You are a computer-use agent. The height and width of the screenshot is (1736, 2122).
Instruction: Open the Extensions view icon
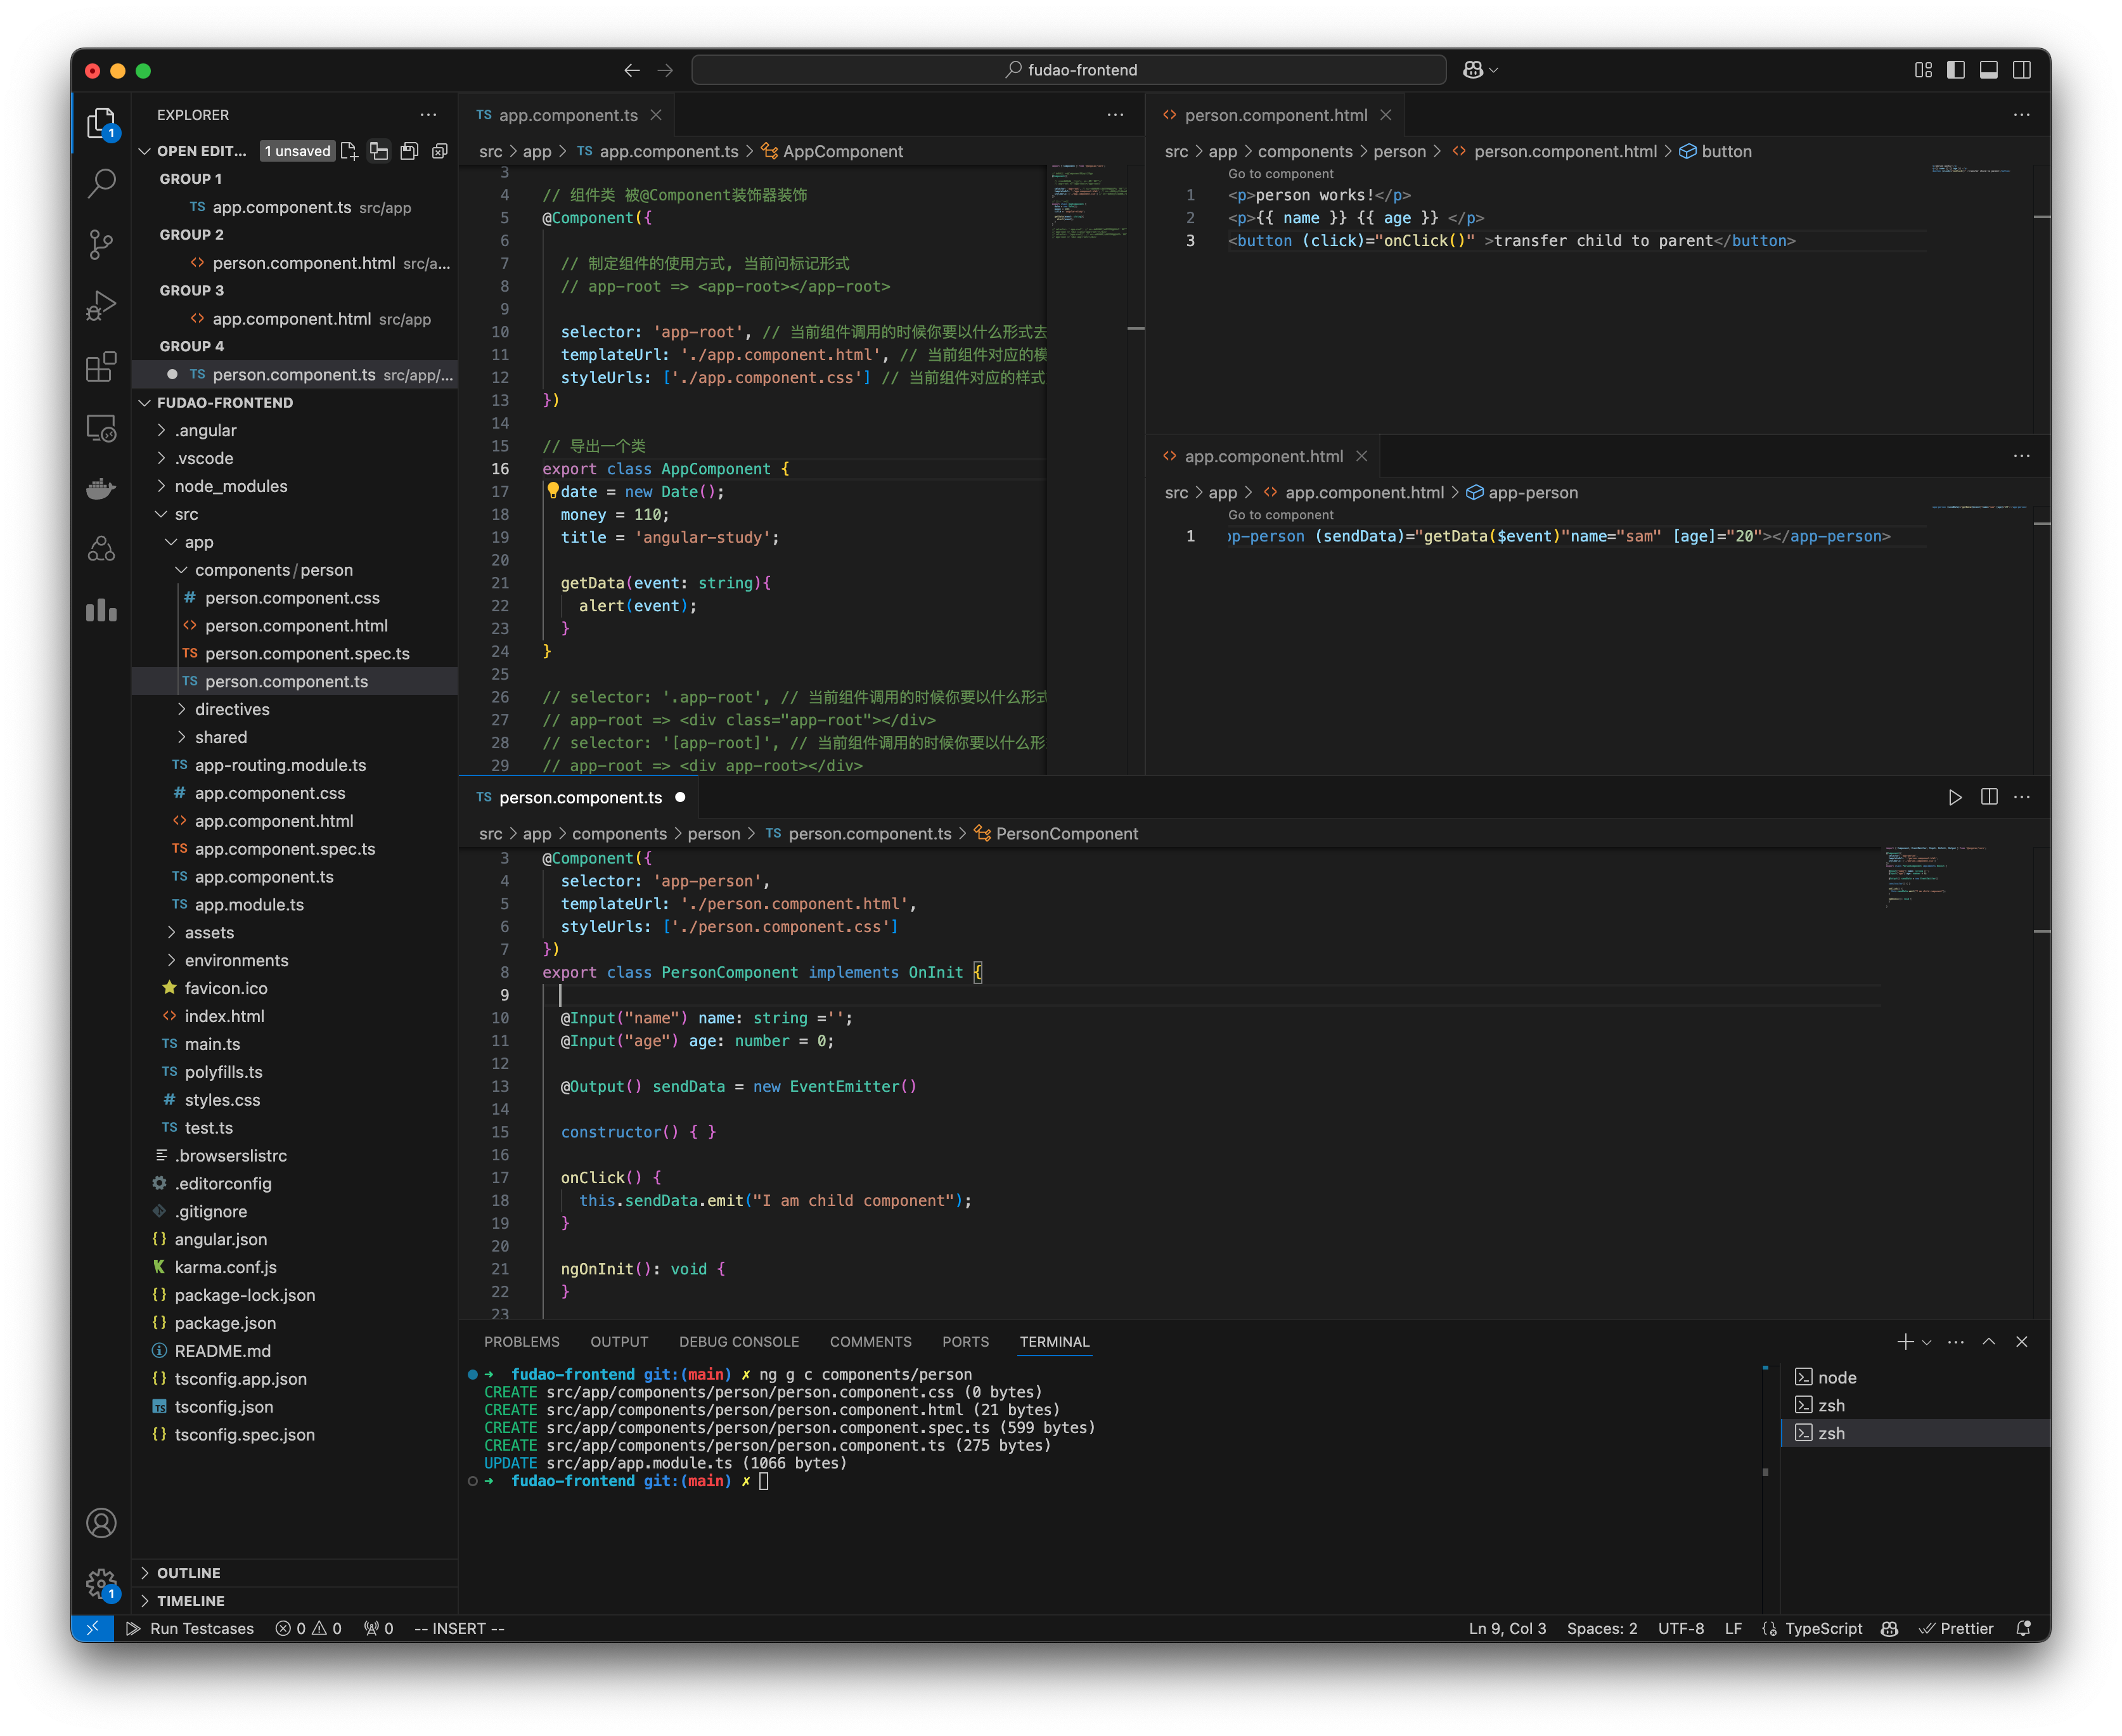(x=101, y=368)
